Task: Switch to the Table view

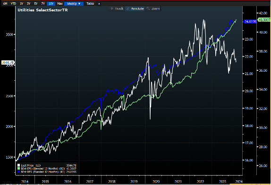Action: 90,4
